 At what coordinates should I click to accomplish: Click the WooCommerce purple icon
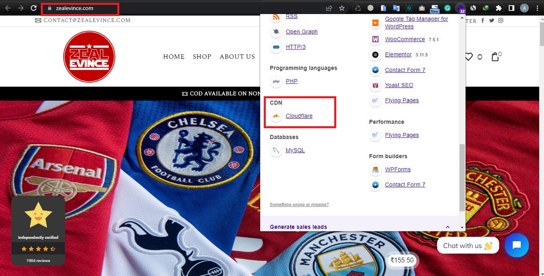(375, 39)
